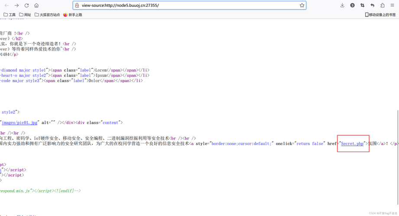The image size is (399, 216).
Task: Open the browser application menu
Action: tap(393, 5)
